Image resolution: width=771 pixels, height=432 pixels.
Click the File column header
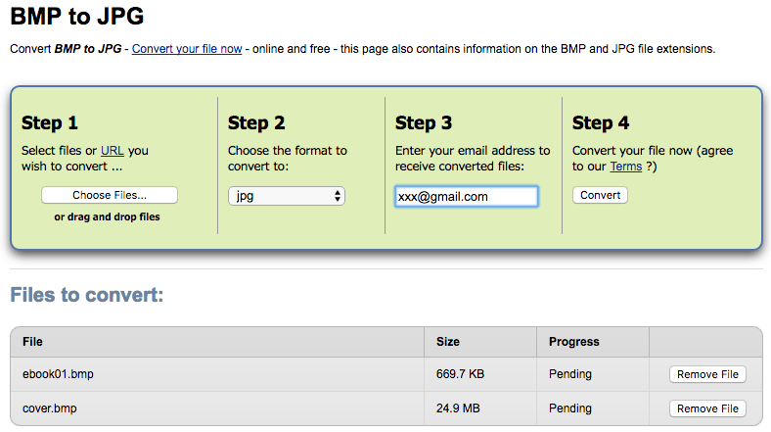coord(33,342)
